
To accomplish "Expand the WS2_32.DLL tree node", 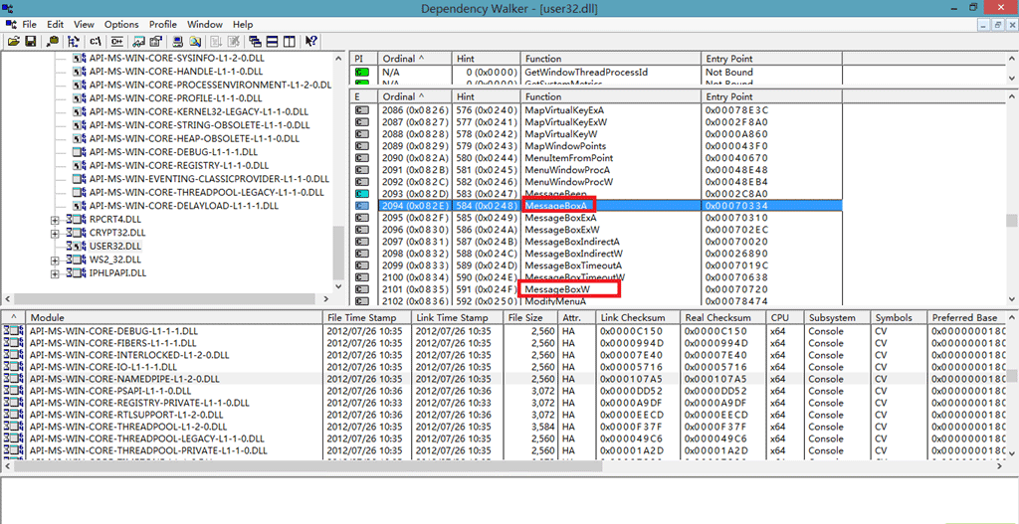I will point(56,260).
